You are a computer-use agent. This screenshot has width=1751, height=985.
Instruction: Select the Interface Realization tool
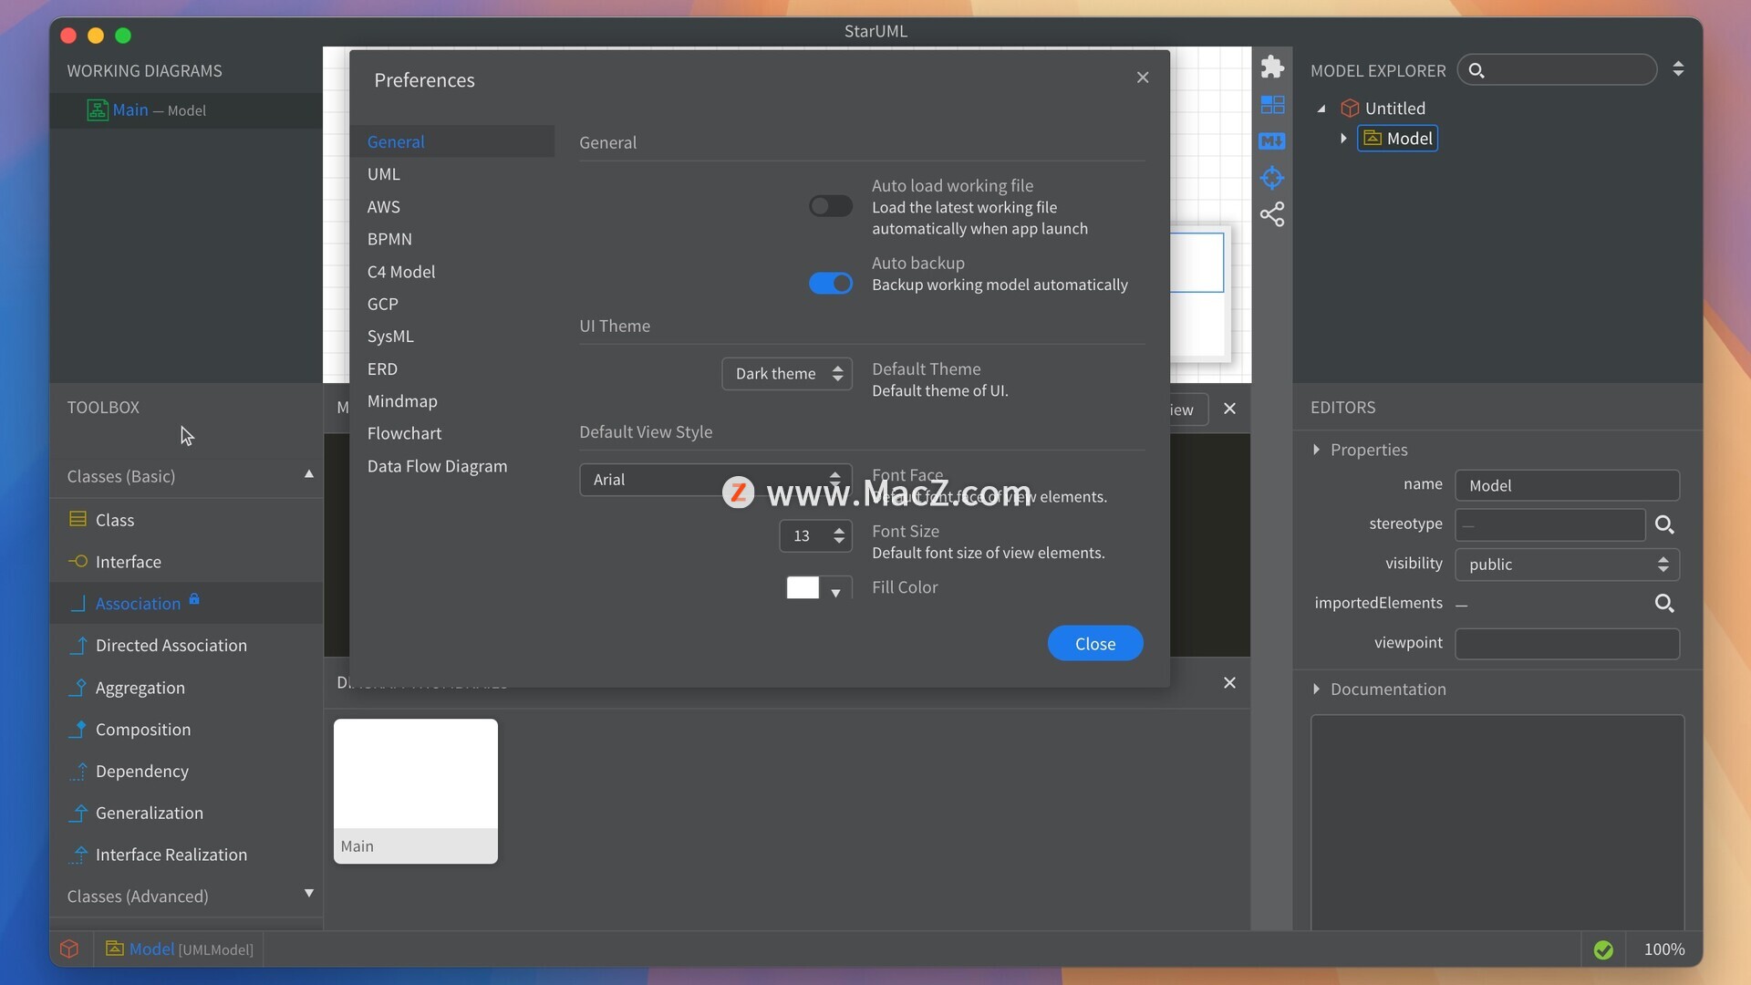point(187,855)
